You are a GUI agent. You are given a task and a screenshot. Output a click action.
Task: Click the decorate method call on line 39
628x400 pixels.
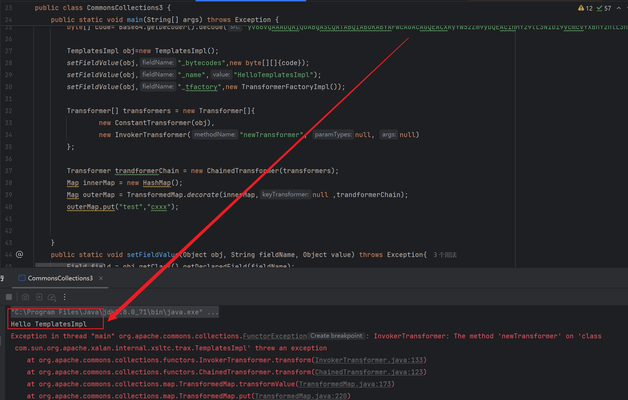pyautogui.click(x=203, y=195)
